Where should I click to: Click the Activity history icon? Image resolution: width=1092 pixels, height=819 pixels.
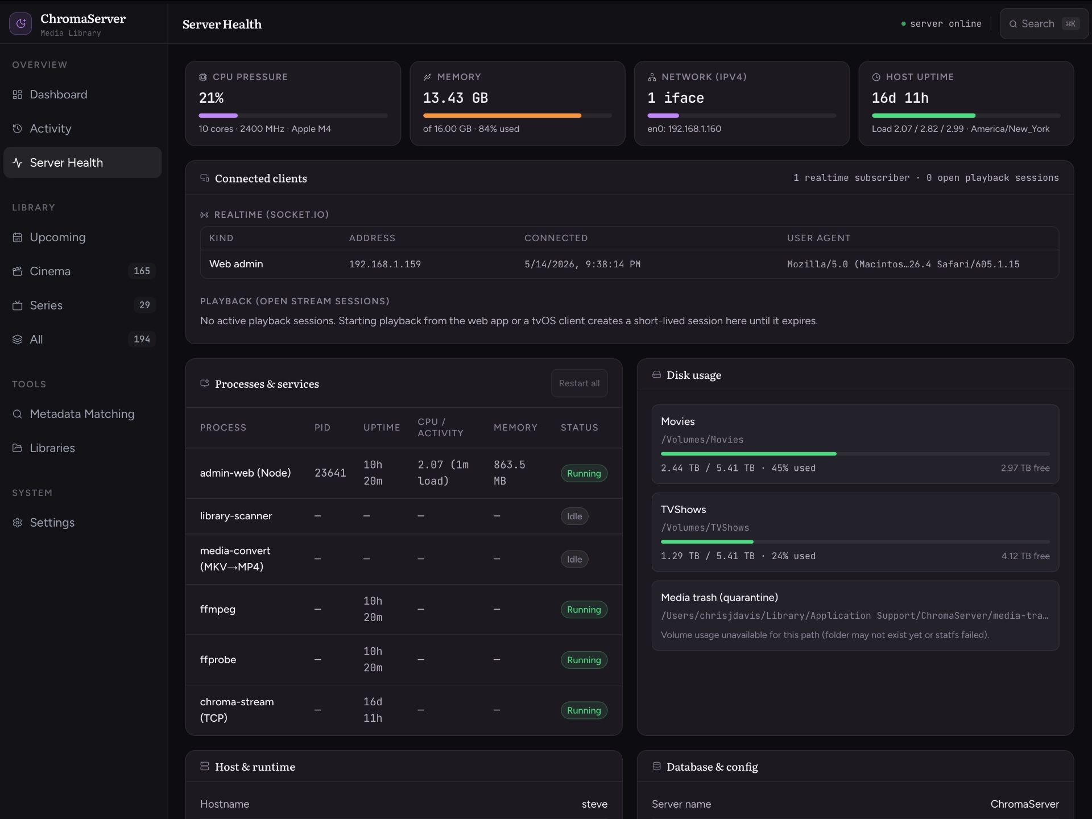tap(18, 129)
